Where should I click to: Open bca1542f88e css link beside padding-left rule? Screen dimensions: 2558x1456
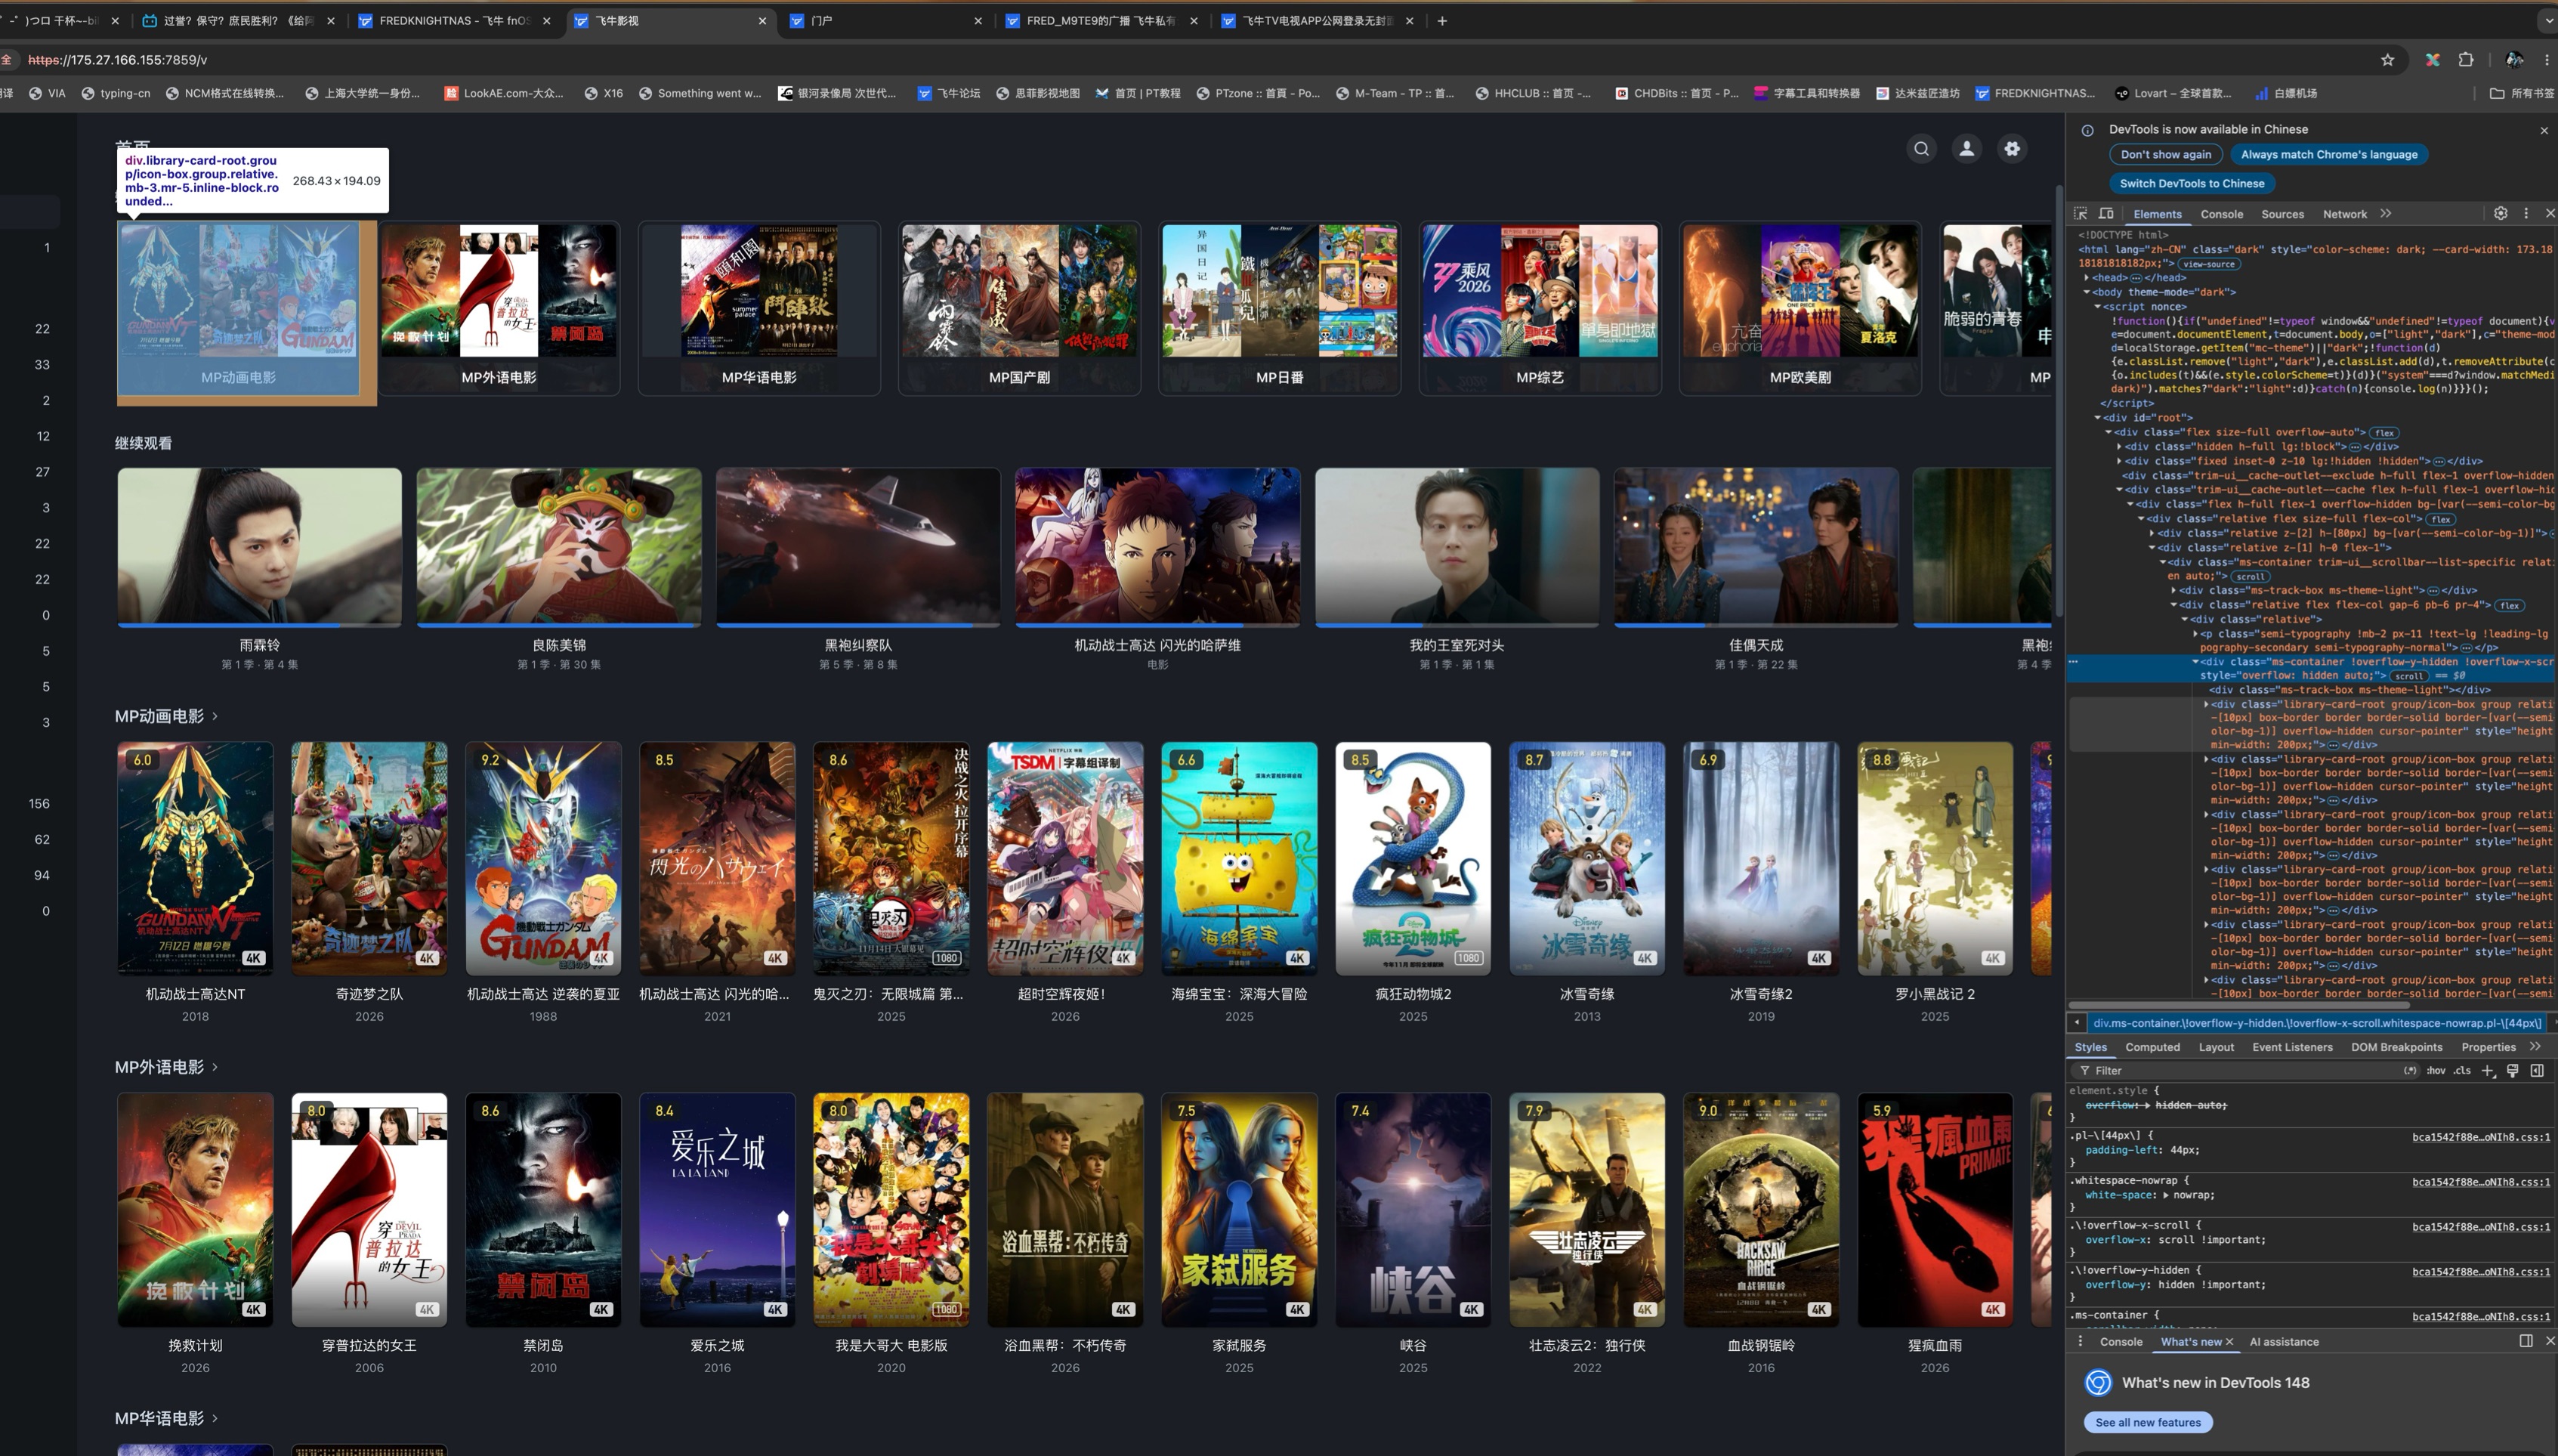2480,1137
